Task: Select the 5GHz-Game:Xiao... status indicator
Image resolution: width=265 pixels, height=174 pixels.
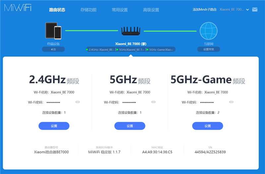Action: click(160, 50)
